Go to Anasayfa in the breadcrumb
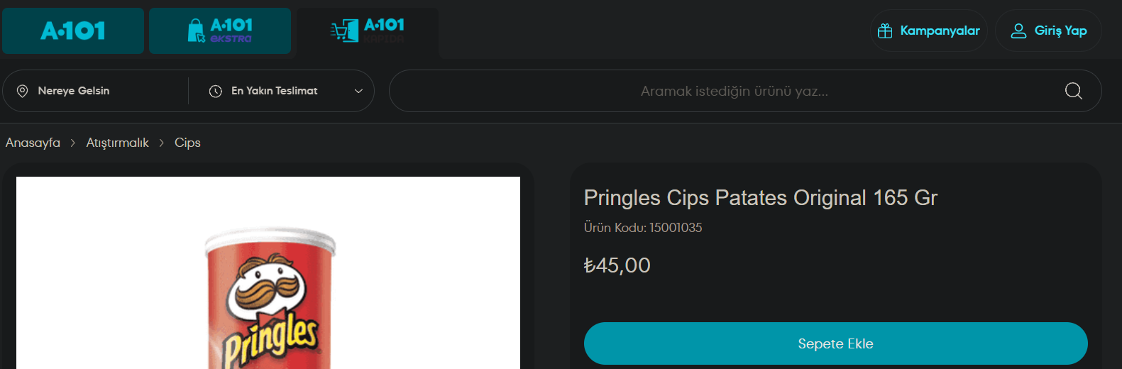Screen dimensions: 1122x369 click(33, 143)
